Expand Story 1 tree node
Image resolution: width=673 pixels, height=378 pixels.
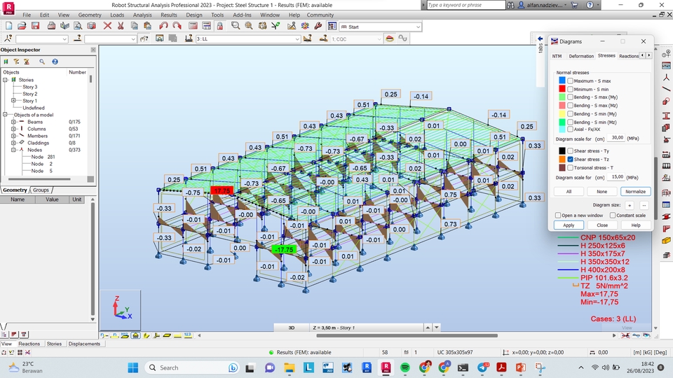pos(13,101)
